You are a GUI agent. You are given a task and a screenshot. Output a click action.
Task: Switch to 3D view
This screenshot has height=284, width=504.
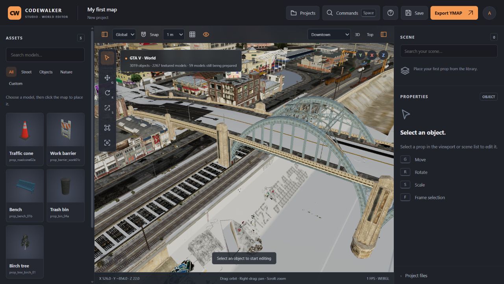pyautogui.click(x=358, y=34)
